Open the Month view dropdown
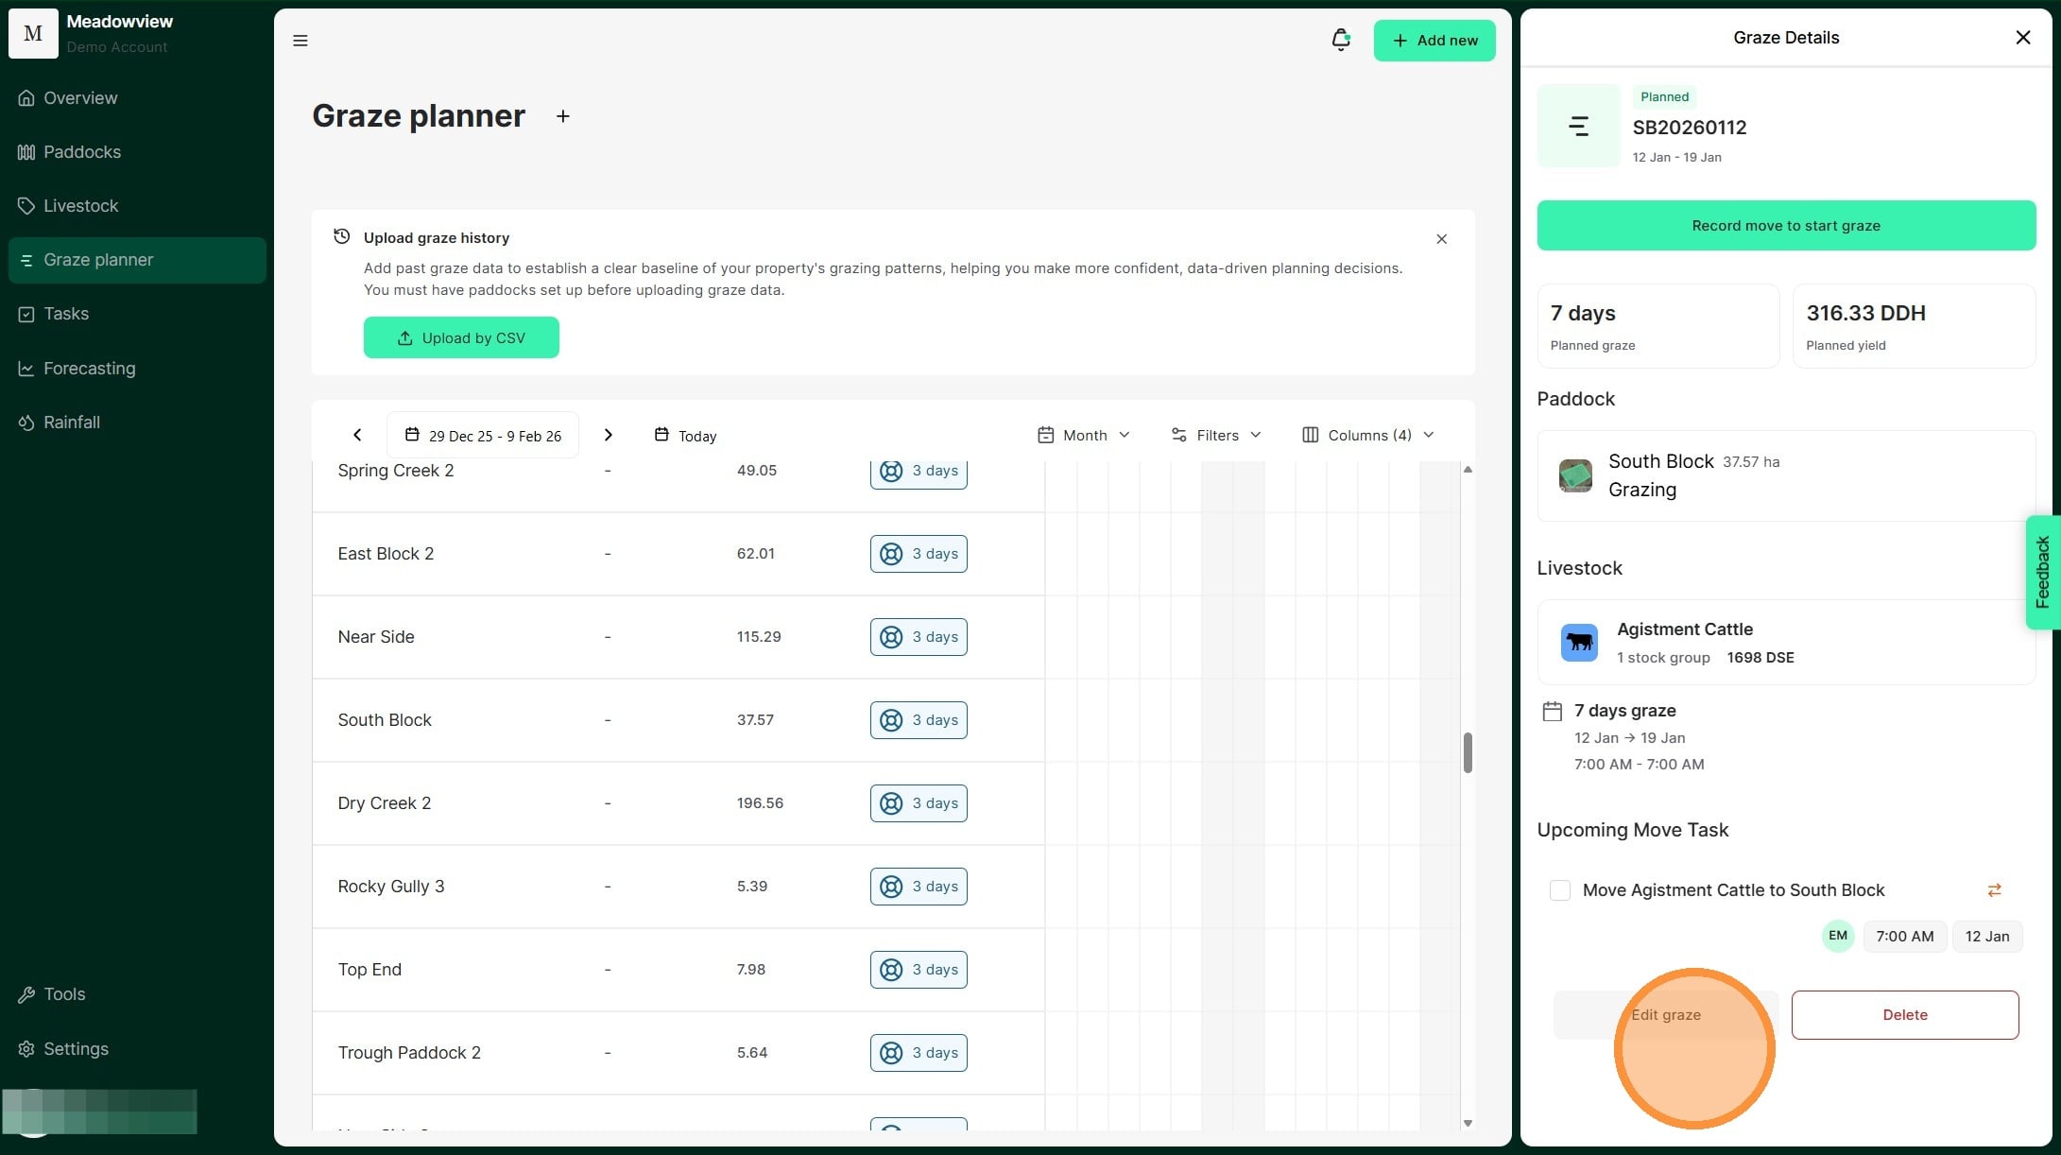Viewport: 2061px width, 1155px height. 1084,435
